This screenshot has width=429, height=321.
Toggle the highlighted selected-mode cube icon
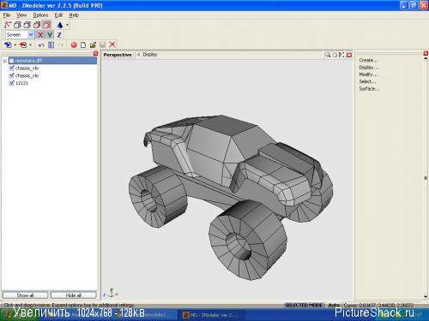click(x=47, y=25)
